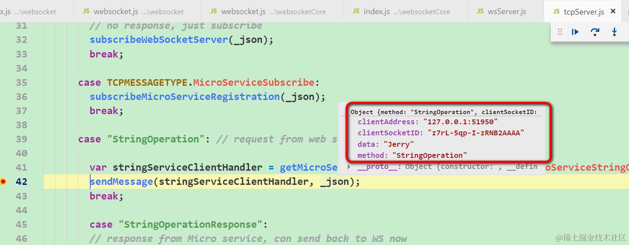This screenshot has width=629, height=245.
Task: Close the tcpServer.js tab
Action: 613,11
